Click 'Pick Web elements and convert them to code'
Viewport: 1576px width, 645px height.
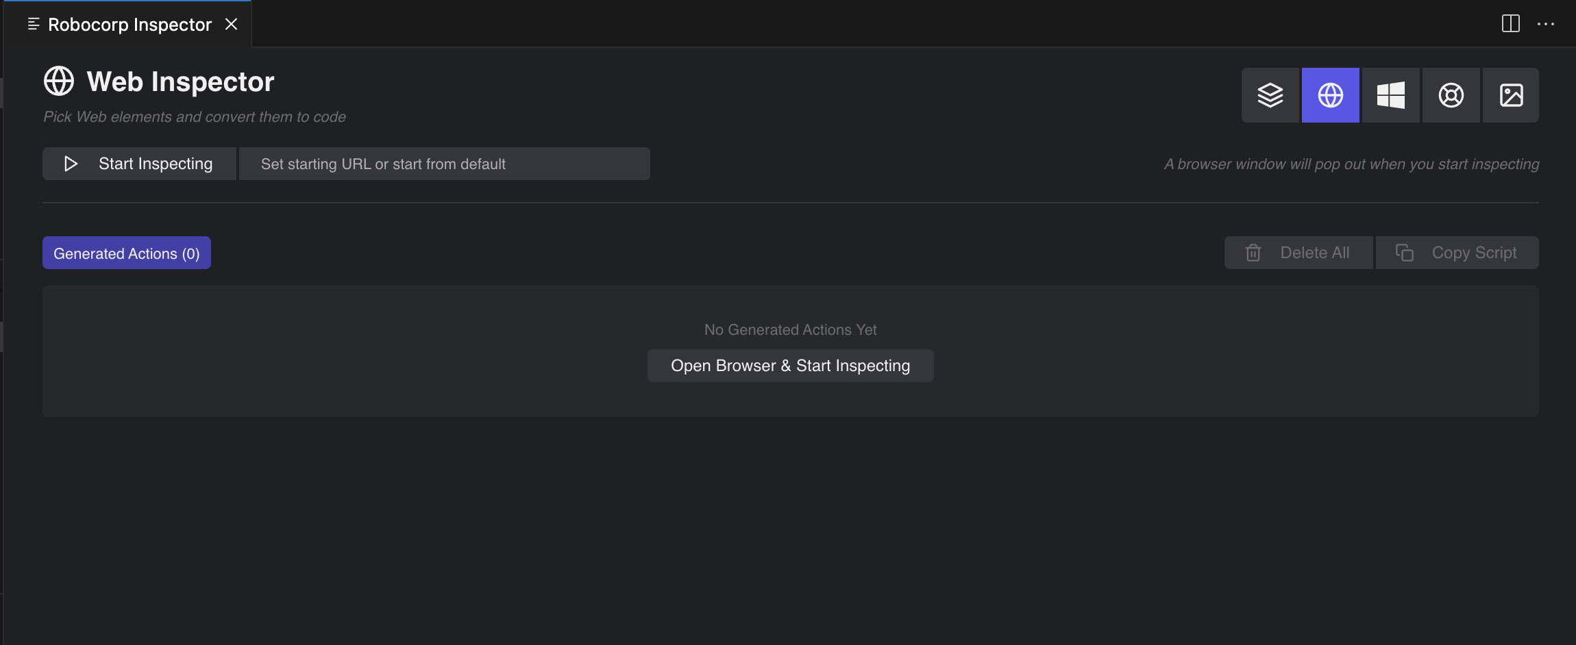[x=195, y=117]
